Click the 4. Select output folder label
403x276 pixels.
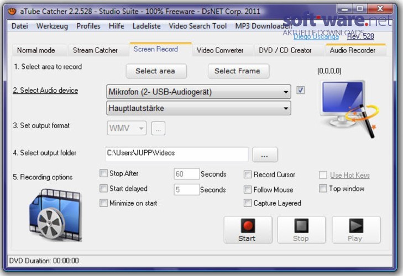tap(44, 153)
